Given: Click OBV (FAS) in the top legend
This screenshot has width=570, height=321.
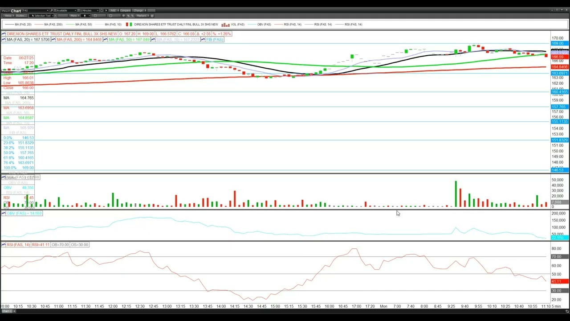Looking at the screenshot, I should [264, 25].
